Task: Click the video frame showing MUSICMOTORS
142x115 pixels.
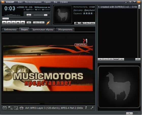Action: (x=48, y=68)
